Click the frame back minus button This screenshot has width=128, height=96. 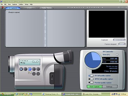[x=34, y=74]
